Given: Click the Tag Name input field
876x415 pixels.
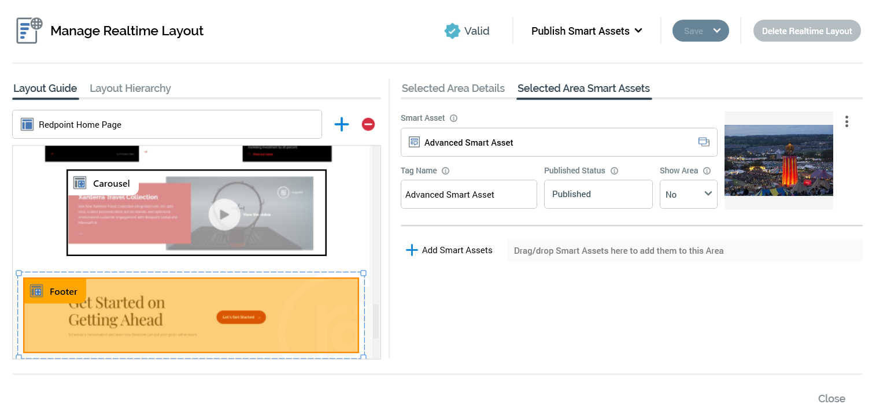Looking at the screenshot, I should click(469, 194).
